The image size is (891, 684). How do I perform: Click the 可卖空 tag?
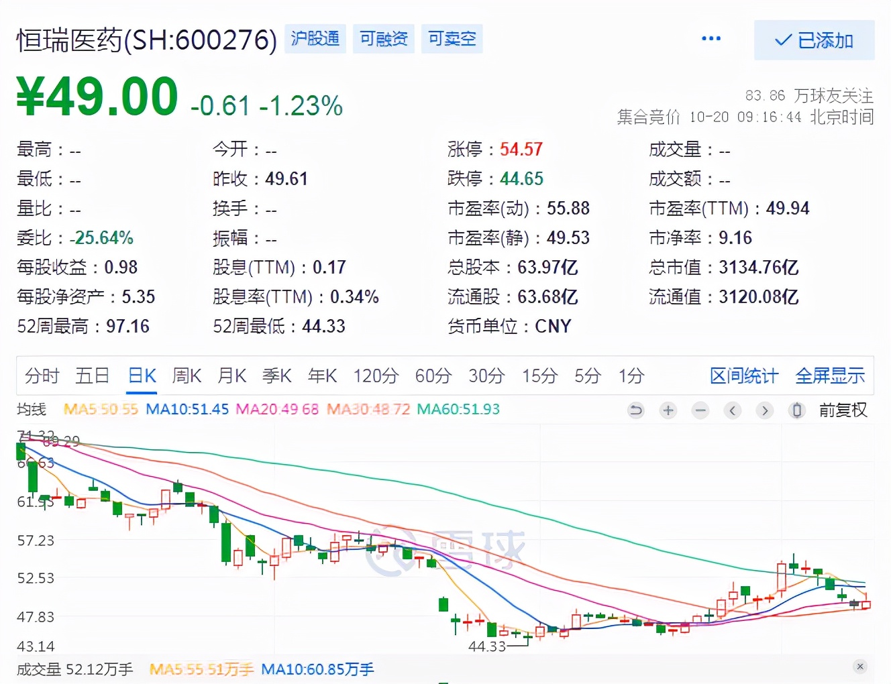452,39
